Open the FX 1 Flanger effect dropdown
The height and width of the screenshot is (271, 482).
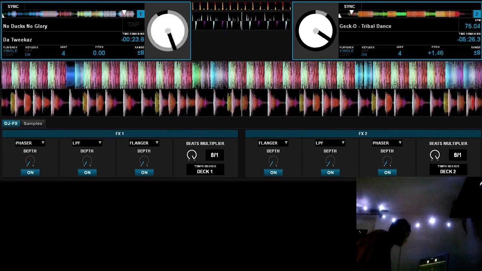pyautogui.click(x=144, y=143)
